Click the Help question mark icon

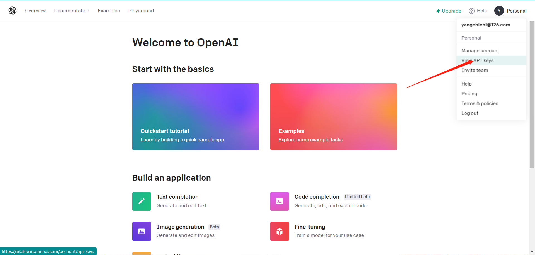tap(471, 11)
